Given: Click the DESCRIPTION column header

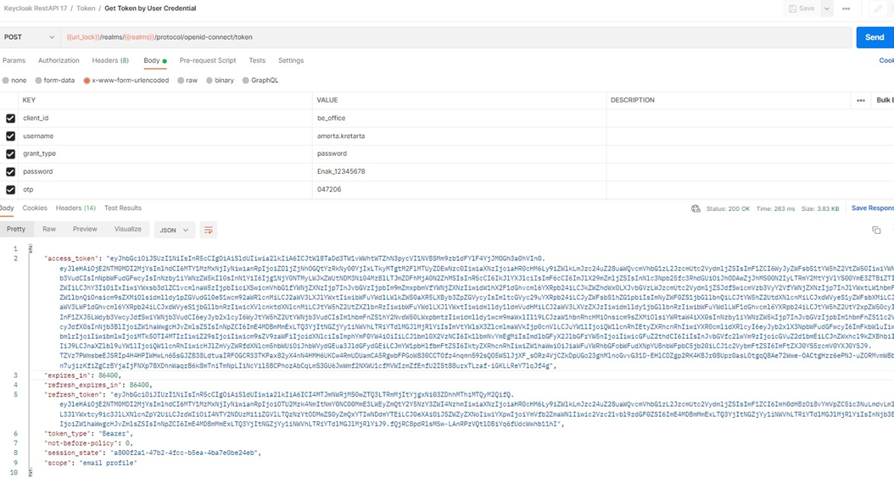Looking at the screenshot, I should pyautogui.click(x=632, y=100).
